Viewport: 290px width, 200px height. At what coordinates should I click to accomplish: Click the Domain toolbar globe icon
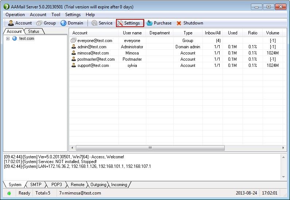coord(63,23)
